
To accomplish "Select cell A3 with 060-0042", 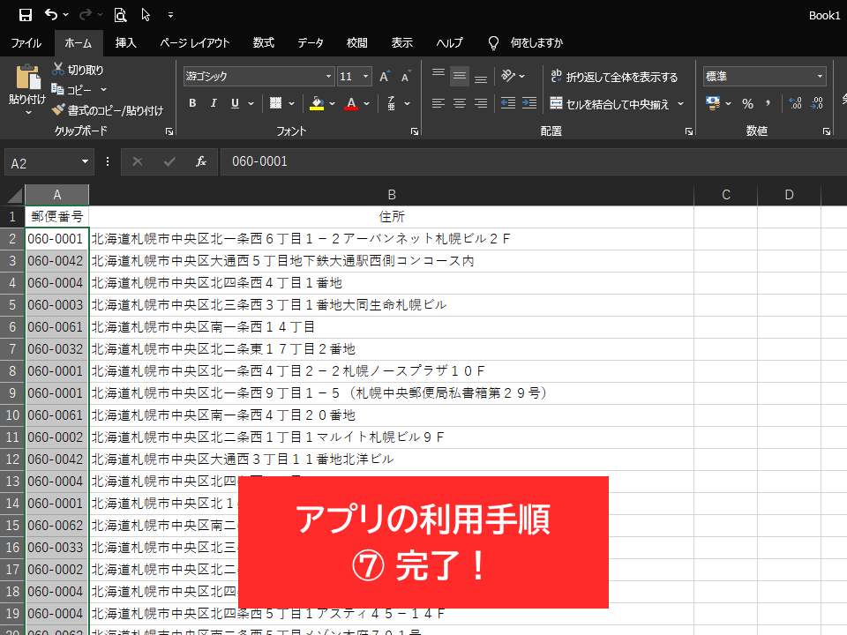I will [56, 261].
